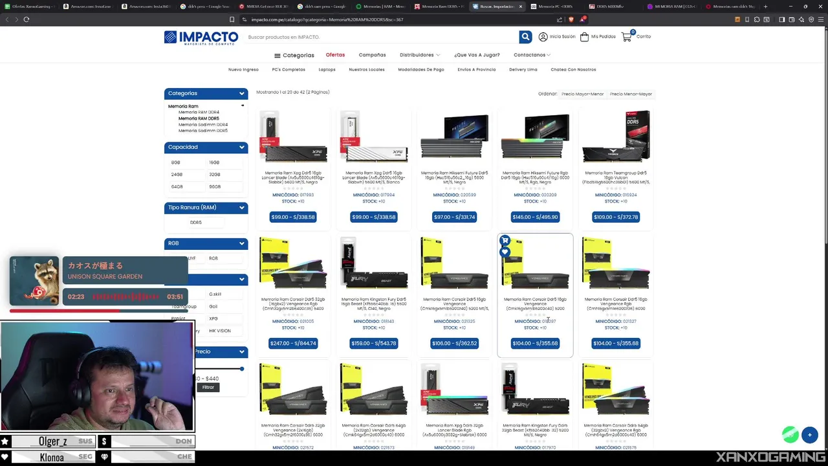Open the Ofertas menu item
The image size is (828, 466).
335,55
